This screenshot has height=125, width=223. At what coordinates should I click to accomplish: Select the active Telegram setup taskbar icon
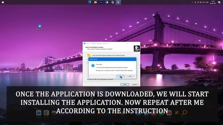pyautogui.click(x=118, y=2)
